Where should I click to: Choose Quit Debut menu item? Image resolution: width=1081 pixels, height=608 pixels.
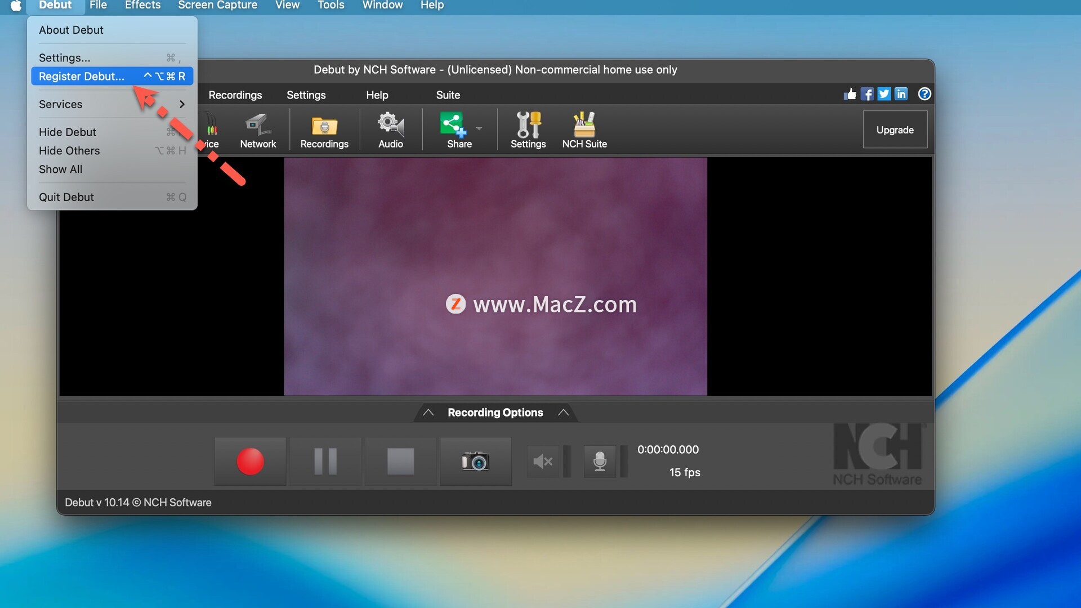click(112, 198)
